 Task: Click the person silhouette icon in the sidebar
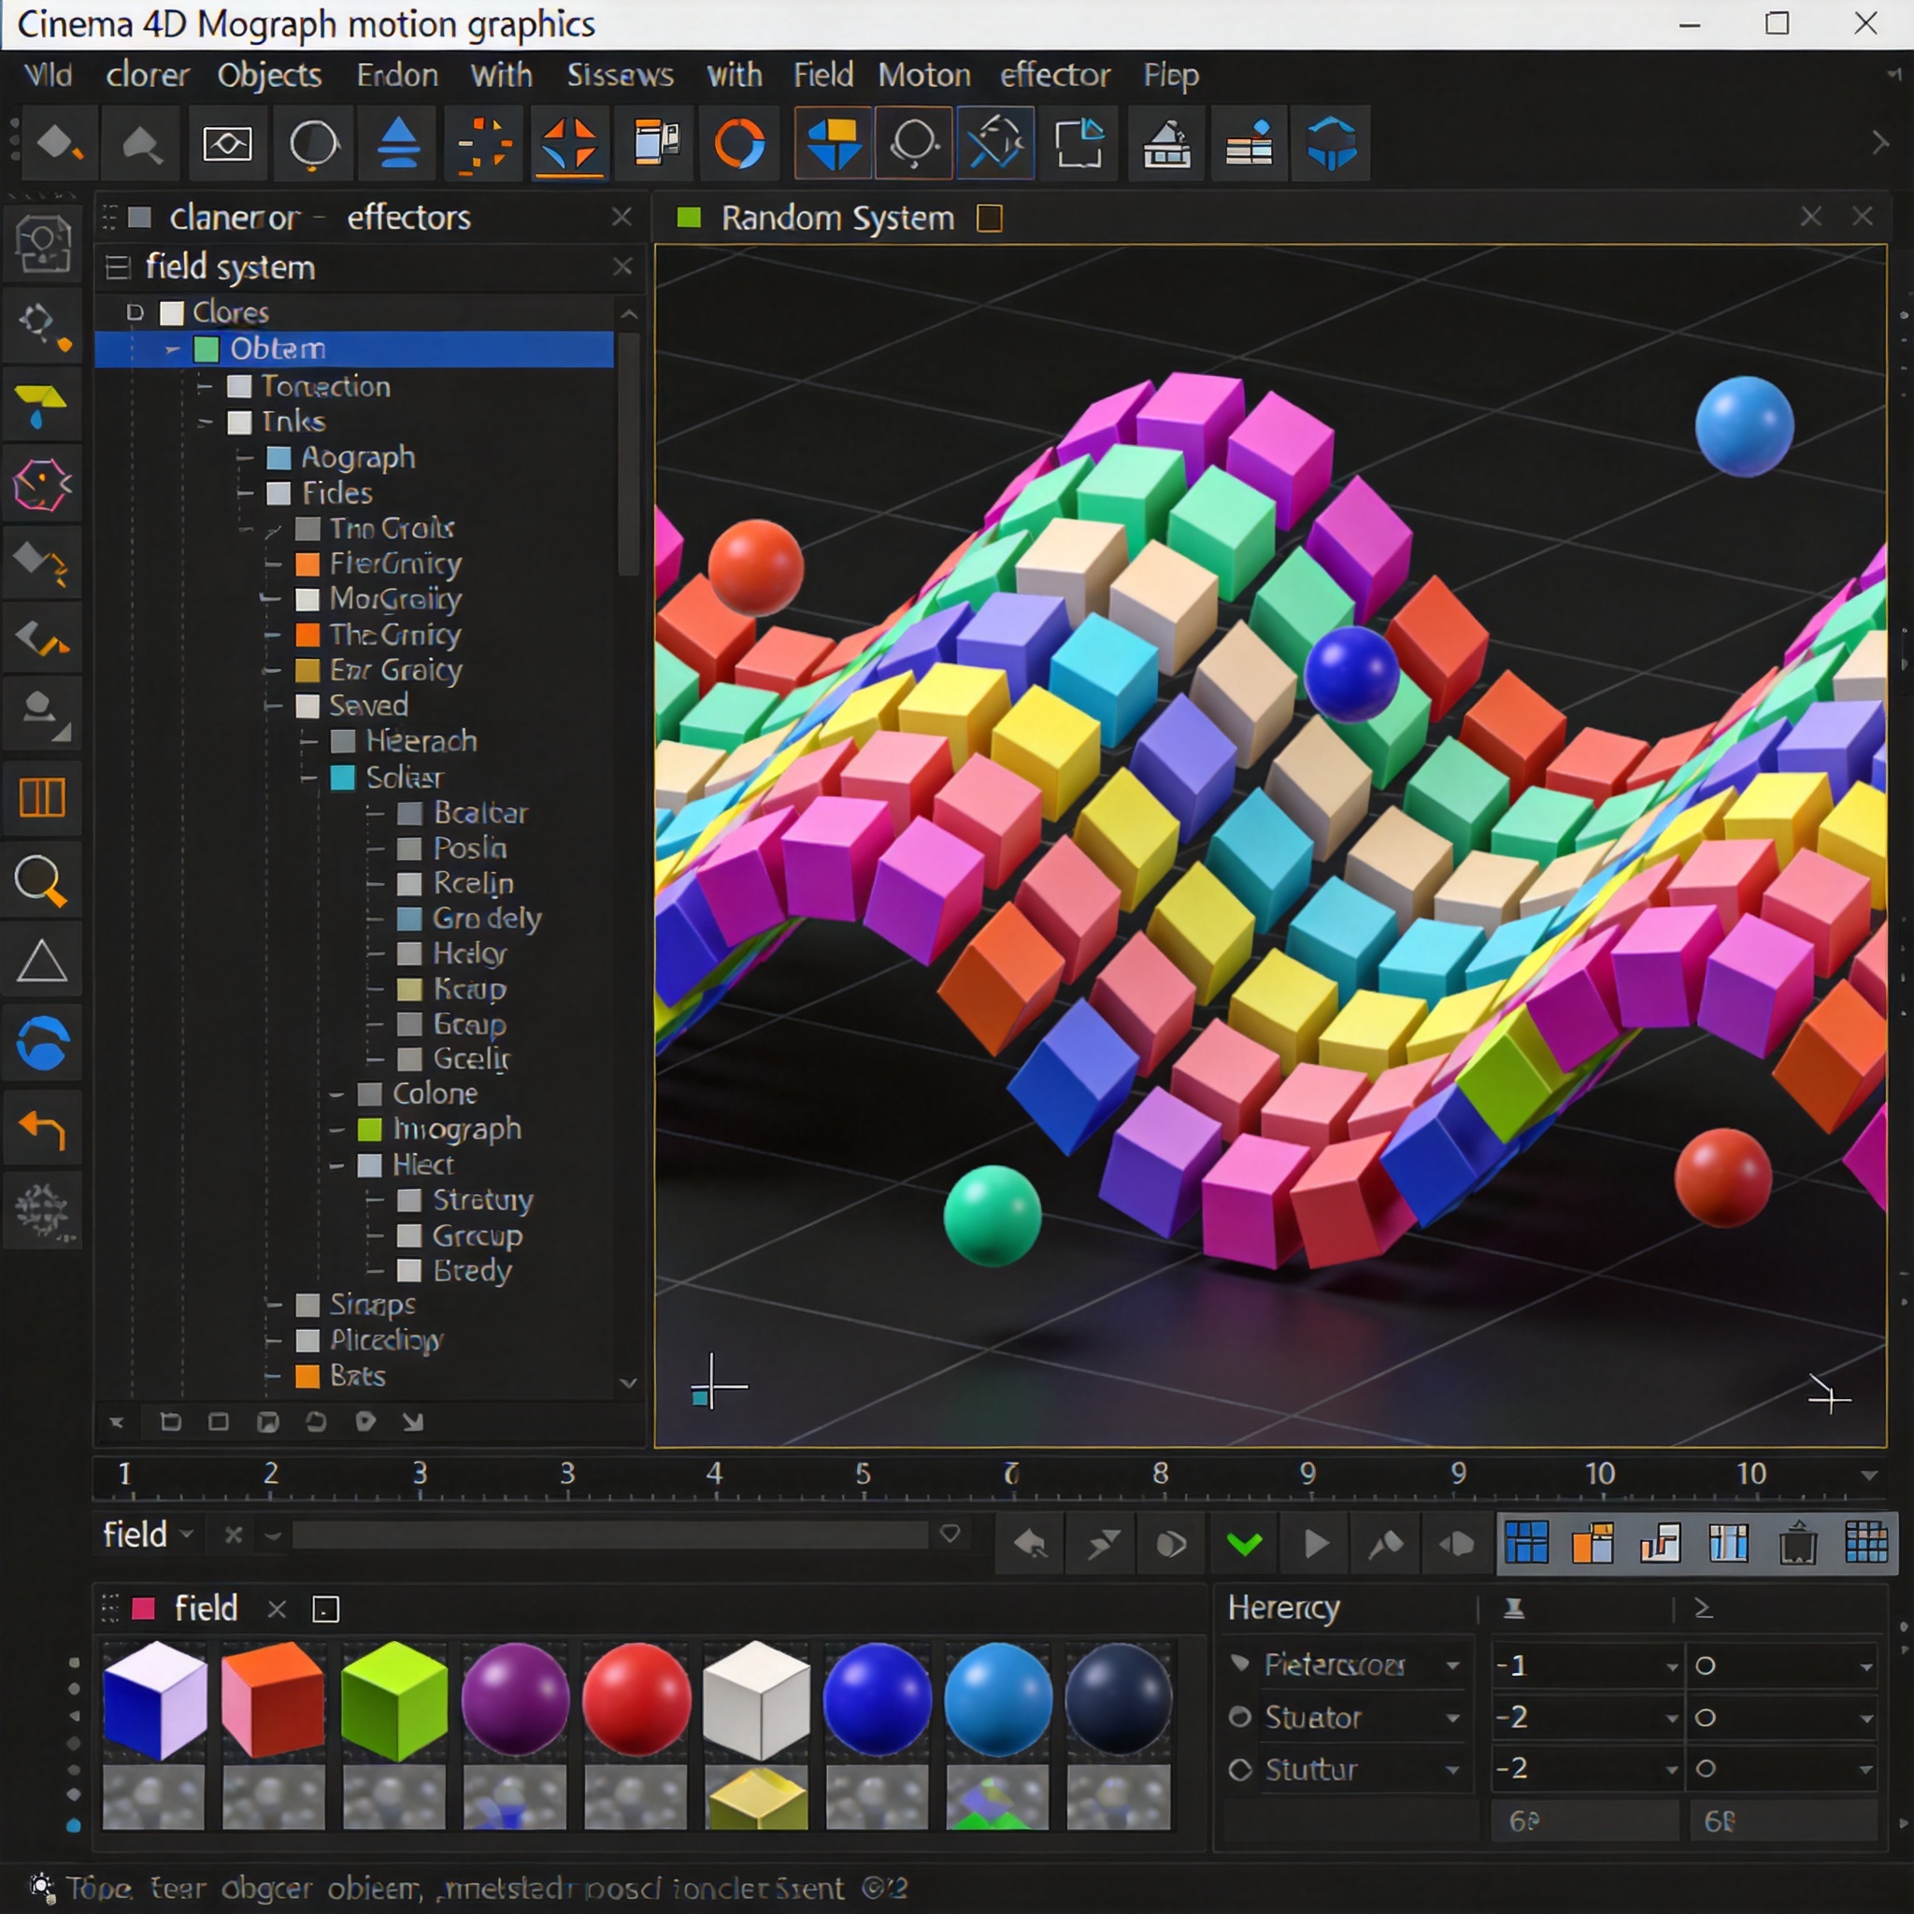(42, 715)
